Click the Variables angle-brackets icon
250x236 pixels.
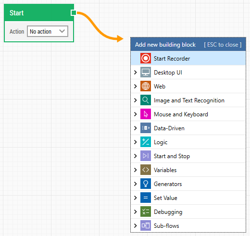point(146,170)
